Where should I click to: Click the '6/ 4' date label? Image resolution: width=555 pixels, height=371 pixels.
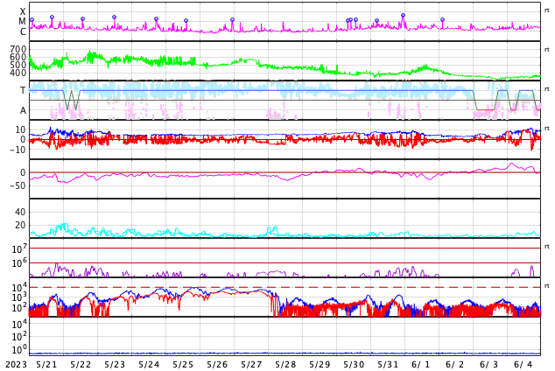[x=523, y=365]
